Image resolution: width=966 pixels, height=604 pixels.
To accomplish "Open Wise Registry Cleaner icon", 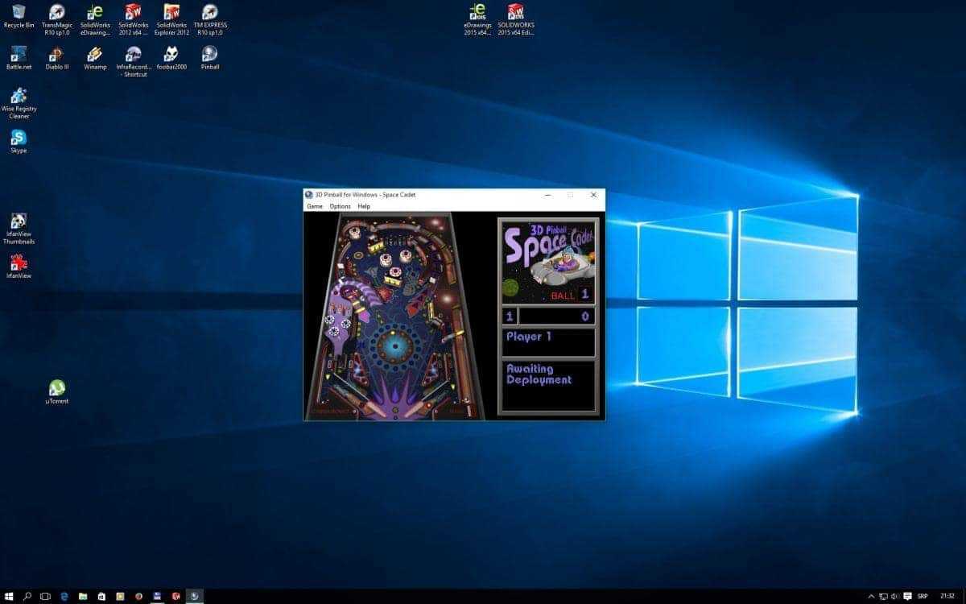I will click(19, 104).
